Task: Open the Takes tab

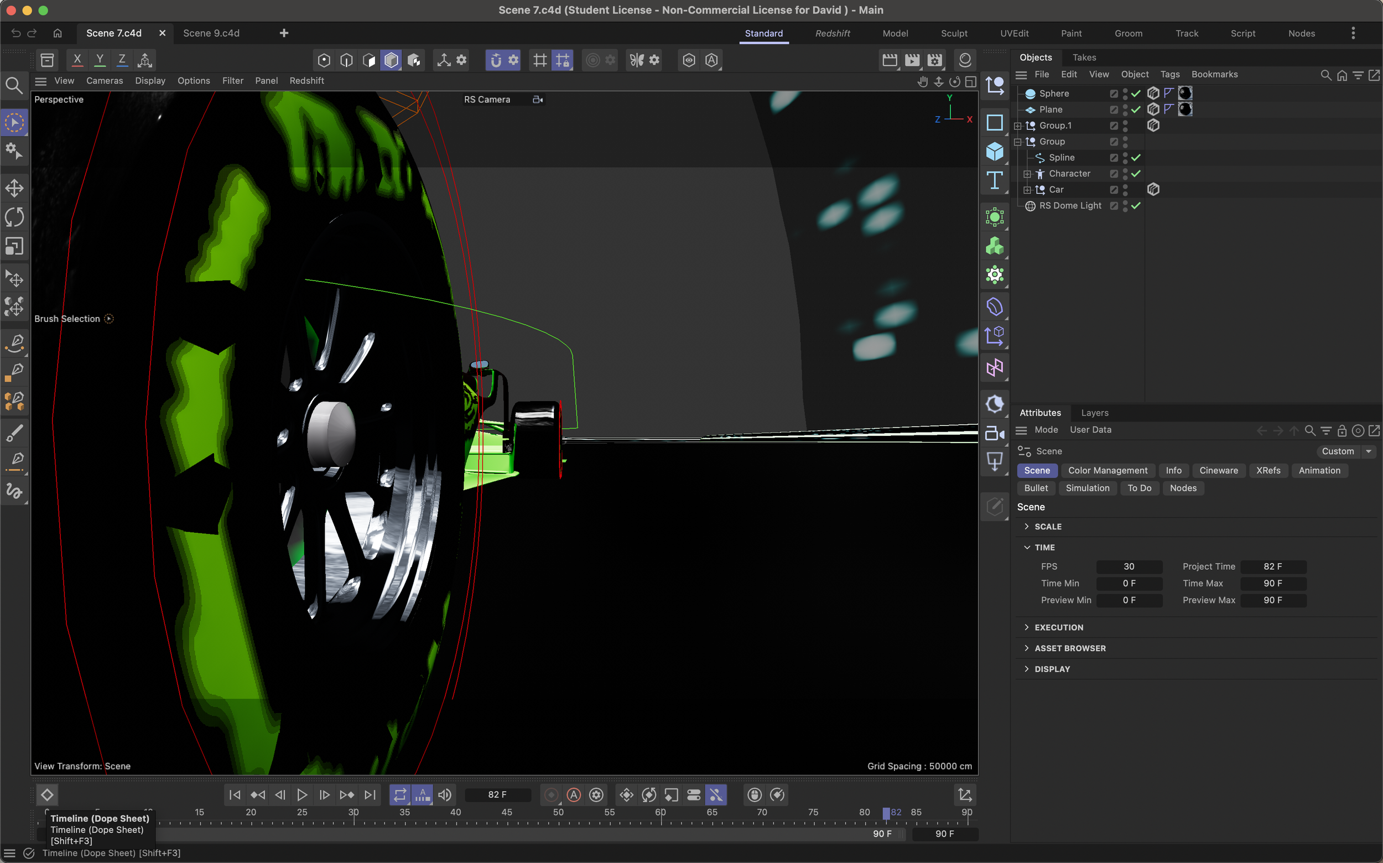Action: click(x=1084, y=57)
